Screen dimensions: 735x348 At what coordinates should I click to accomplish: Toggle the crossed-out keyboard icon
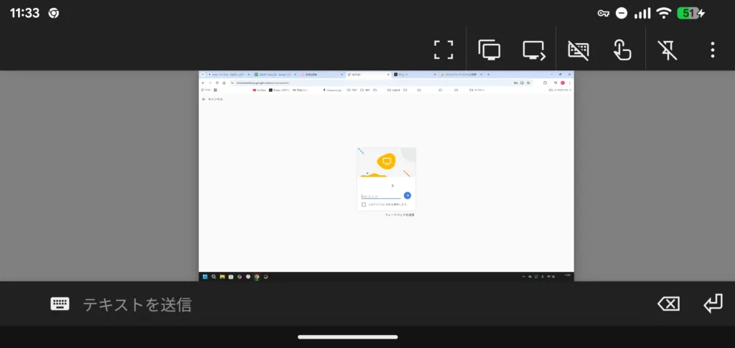[579, 50]
